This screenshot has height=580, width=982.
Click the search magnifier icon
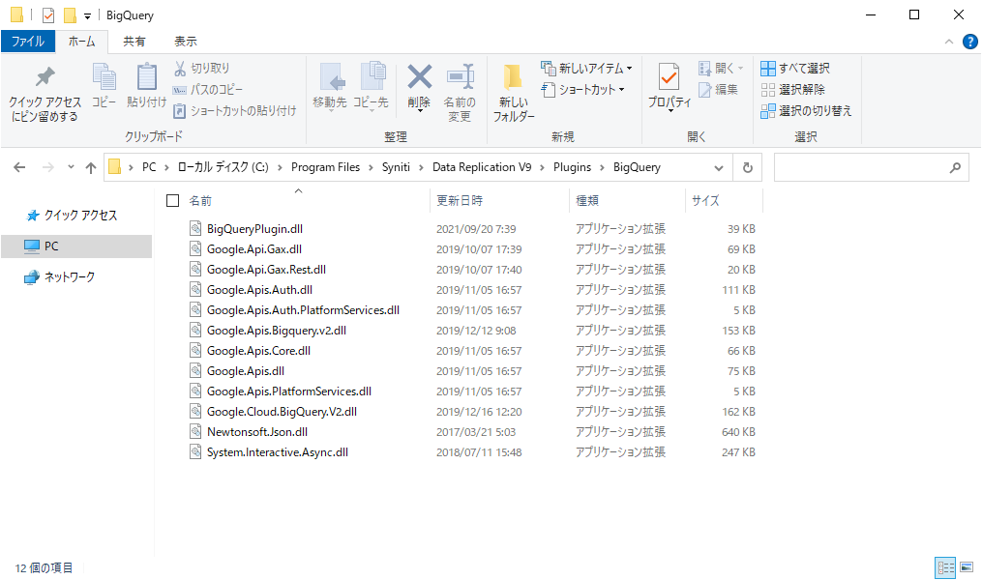(x=955, y=167)
